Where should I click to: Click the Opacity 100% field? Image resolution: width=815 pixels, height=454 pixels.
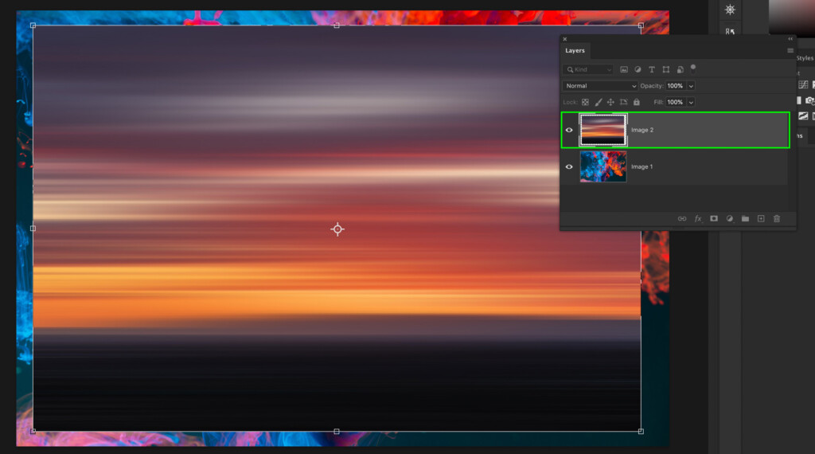click(676, 86)
